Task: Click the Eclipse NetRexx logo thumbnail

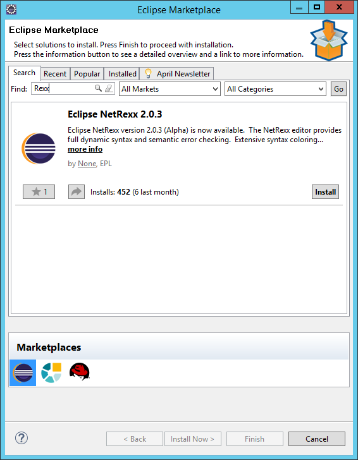Action: pyautogui.click(x=39, y=148)
